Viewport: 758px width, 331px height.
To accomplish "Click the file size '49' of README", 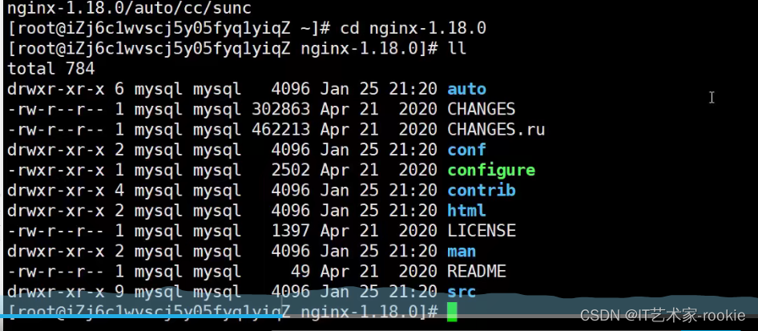I will 300,272.
